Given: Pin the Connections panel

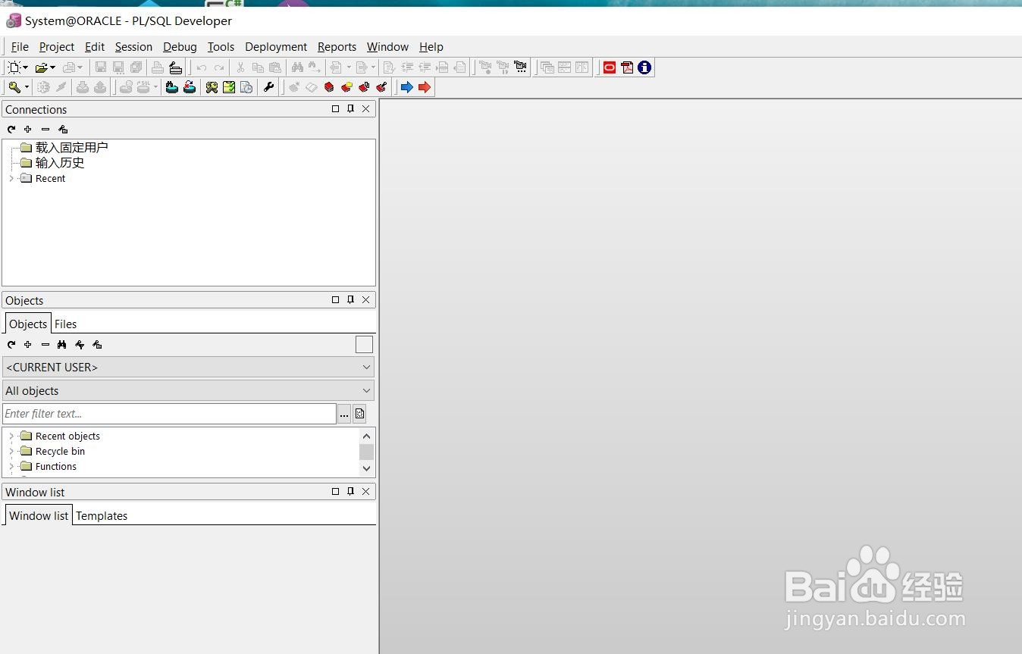Looking at the screenshot, I should tap(350, 109).
